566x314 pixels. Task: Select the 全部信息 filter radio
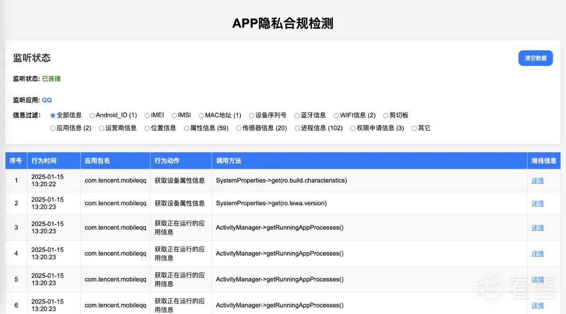[53, 115]
